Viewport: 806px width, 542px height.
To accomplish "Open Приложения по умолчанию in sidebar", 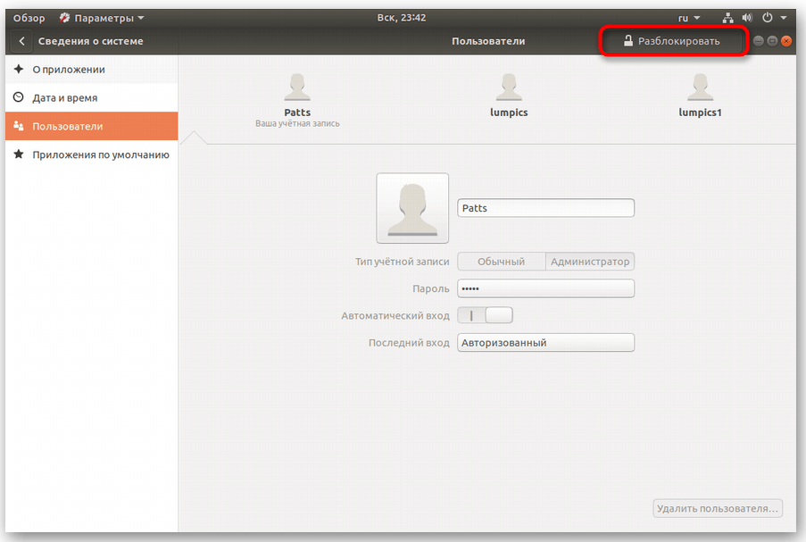I will tap(100, 154).
